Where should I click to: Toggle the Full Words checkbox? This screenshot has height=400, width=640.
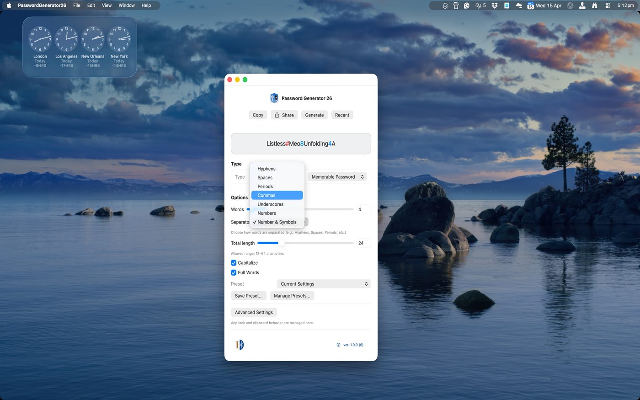click(x=234, y=272)
